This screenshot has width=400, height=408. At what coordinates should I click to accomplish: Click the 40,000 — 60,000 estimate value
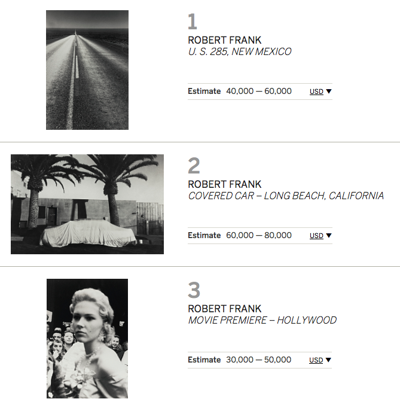coord(259,92)
